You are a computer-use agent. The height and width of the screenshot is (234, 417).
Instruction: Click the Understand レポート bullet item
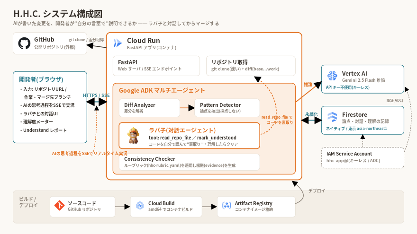(x=43, y=130)
